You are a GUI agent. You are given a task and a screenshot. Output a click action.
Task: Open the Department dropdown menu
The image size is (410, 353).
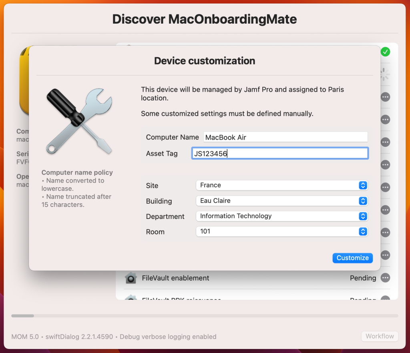[281, 216]
